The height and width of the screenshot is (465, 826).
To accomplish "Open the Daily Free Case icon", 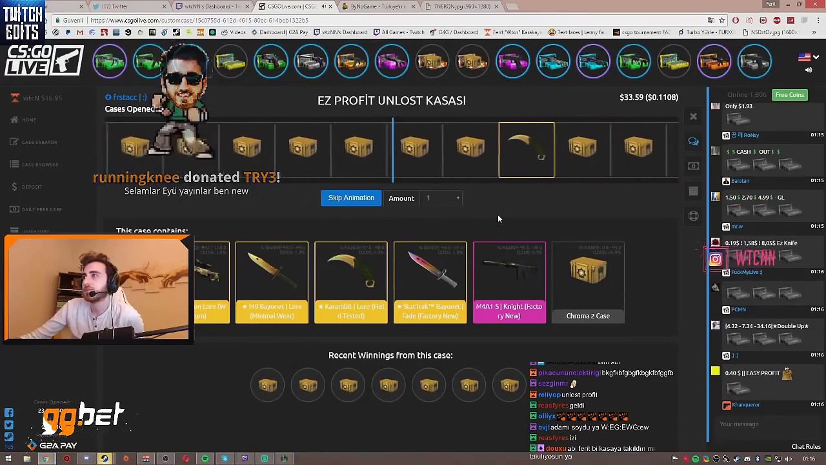I will [x=14, y=209].
